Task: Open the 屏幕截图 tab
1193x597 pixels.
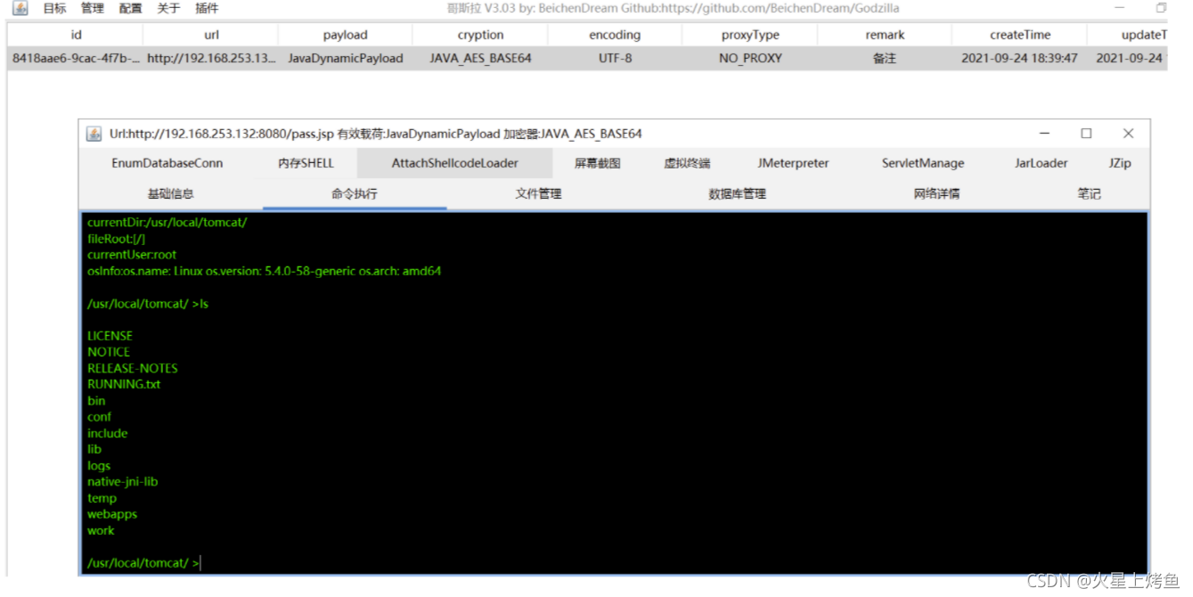Action: coord(597,163)
